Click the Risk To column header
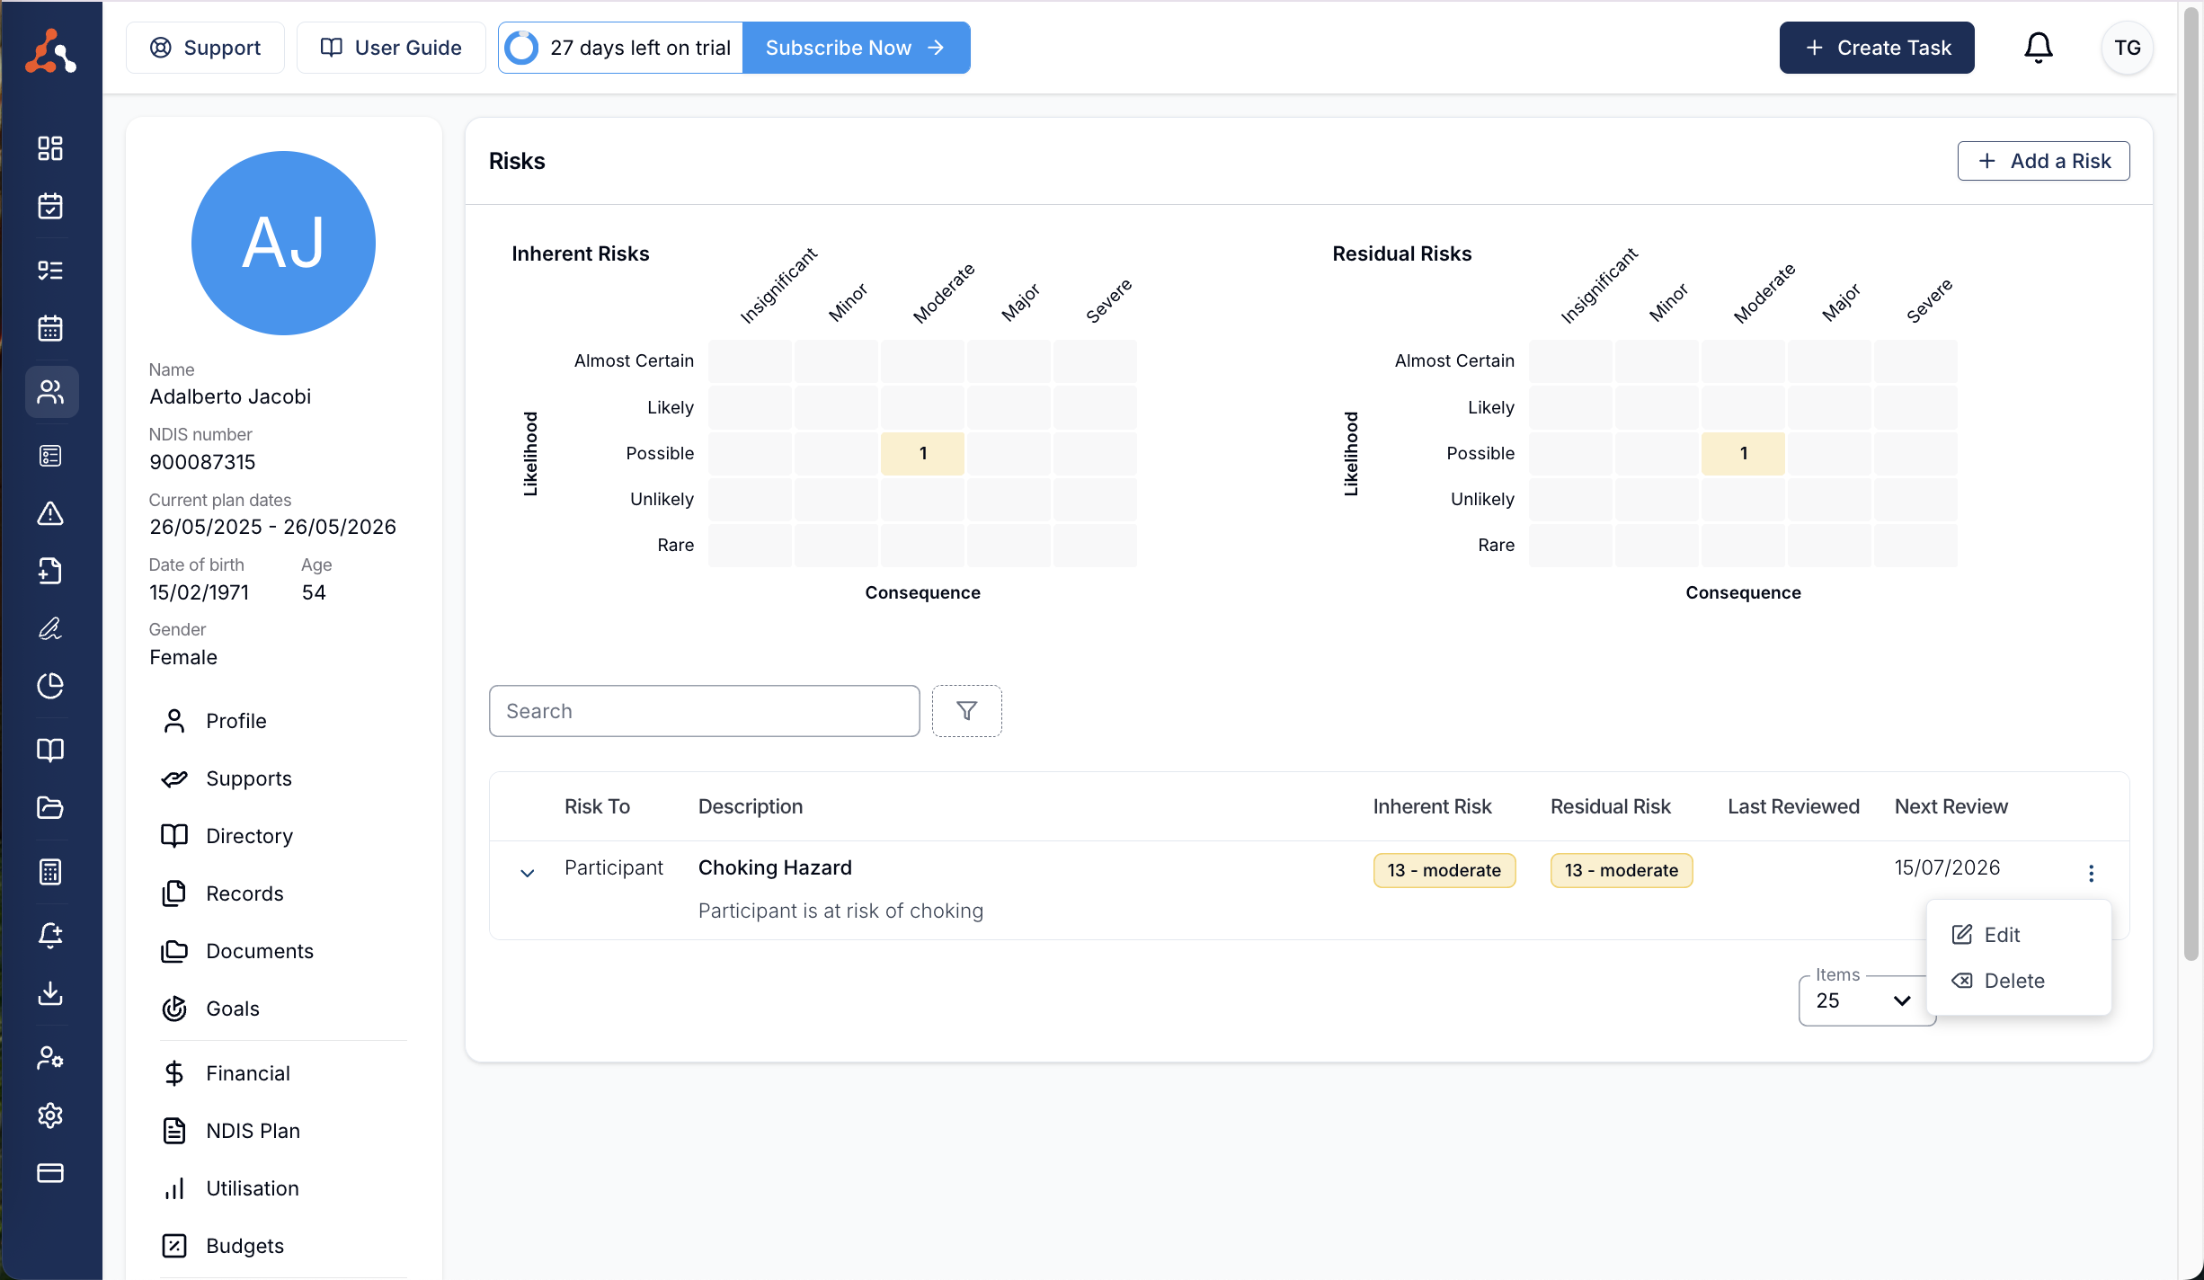The height and width of the screenshot is (1280, 2204). coord(597,806)
